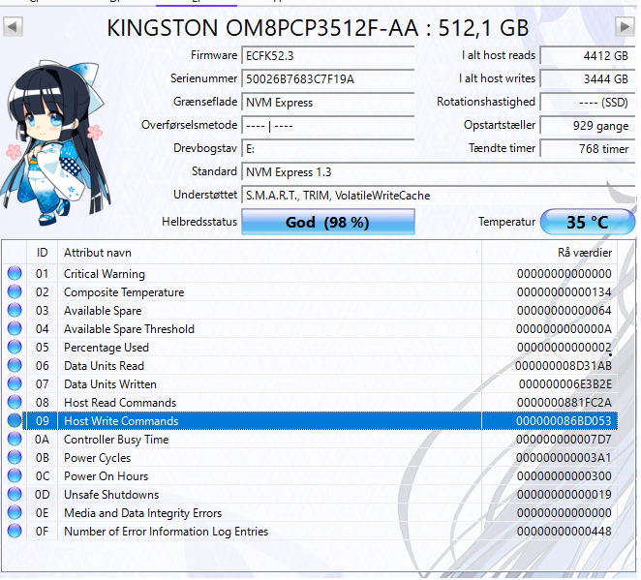Viewport: 641px width, 580px height.
Task: Click the Attribut navn column header
Action: pos(269,252)
